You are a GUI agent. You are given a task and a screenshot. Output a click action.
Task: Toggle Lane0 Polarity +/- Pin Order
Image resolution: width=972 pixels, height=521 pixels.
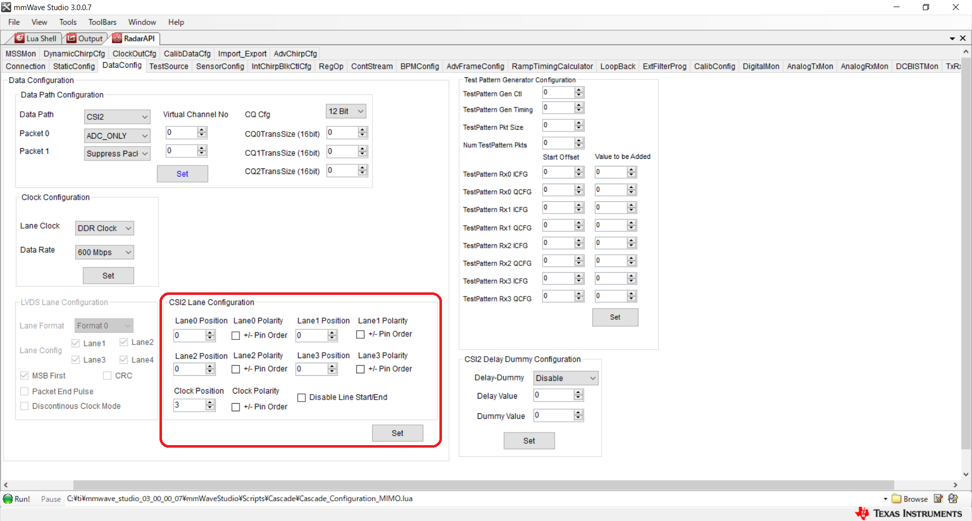click(x=235, y=335)
